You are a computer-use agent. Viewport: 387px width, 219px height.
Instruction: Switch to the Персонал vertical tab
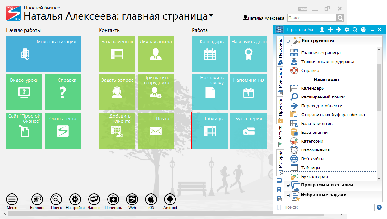click(x=280, y=51)
